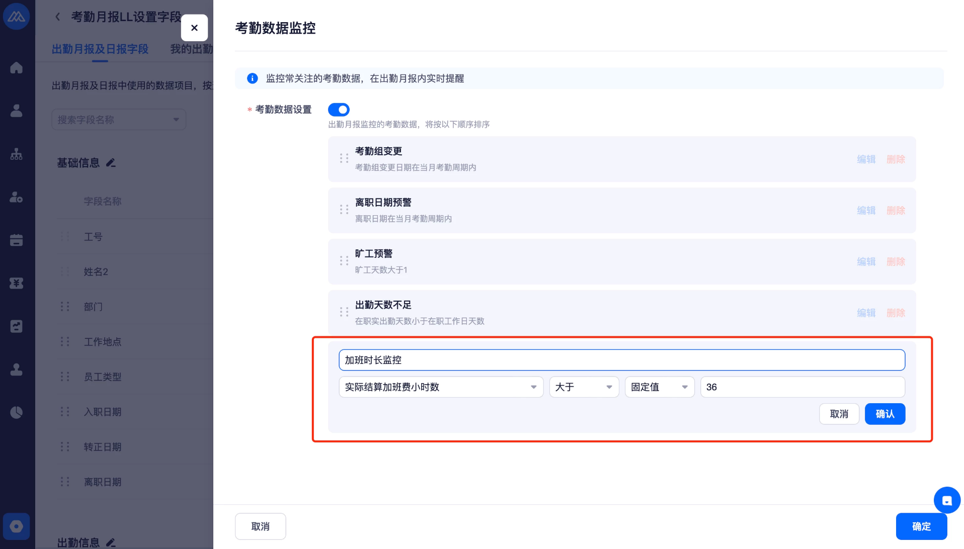964x549 pixels.
Task: Switch to 我的出勤 tab
Action: point(192,49)
